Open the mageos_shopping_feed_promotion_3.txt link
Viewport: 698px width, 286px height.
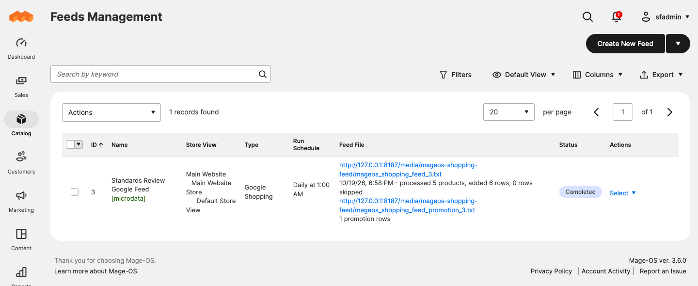(x=408, y=206)
